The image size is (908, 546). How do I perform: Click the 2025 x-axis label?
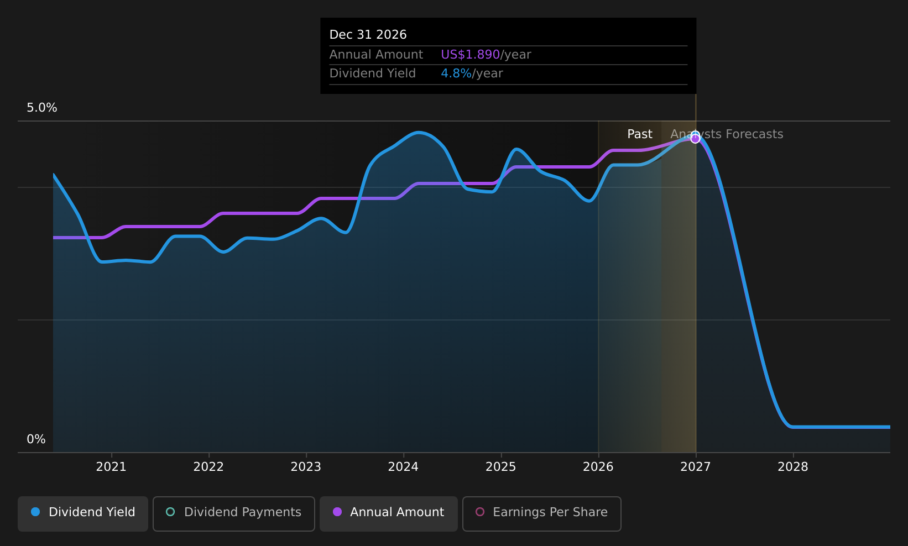[500, 467]
